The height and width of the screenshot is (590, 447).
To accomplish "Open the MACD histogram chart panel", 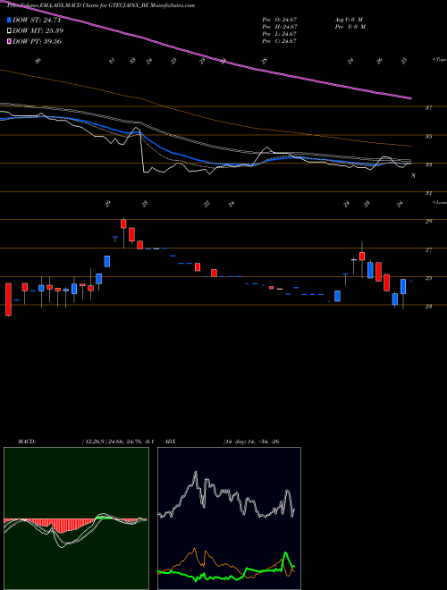I will (x=76, y=518).
